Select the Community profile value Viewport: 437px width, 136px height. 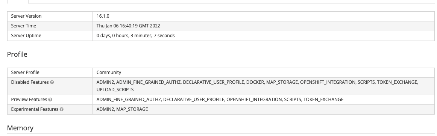point(109,73)
